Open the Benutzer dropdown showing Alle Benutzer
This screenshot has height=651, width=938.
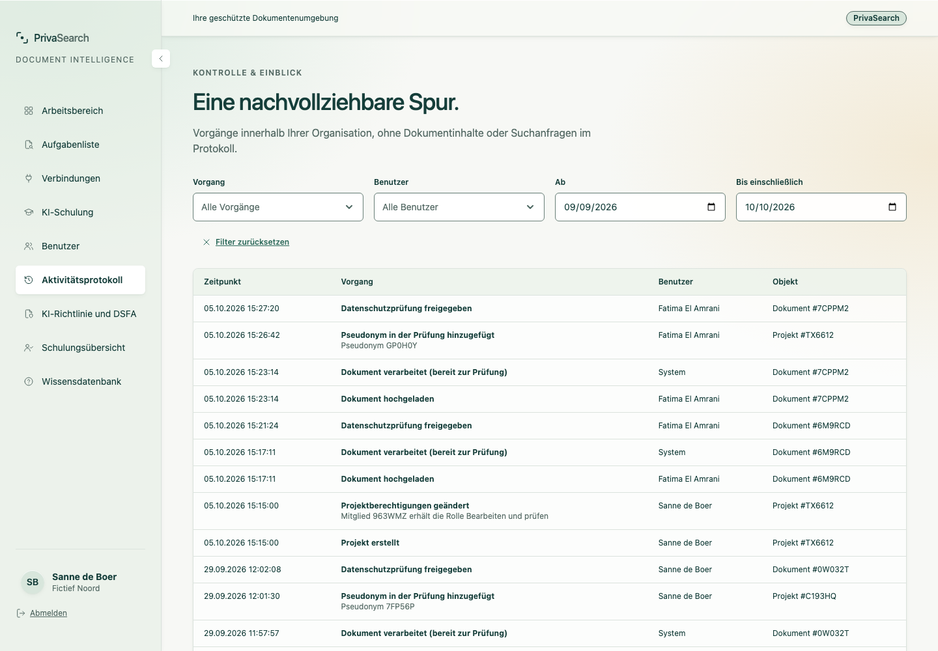coord(459,207)
